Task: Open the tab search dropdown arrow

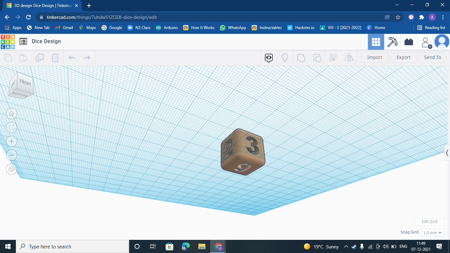Action: [x=397, y=5]
